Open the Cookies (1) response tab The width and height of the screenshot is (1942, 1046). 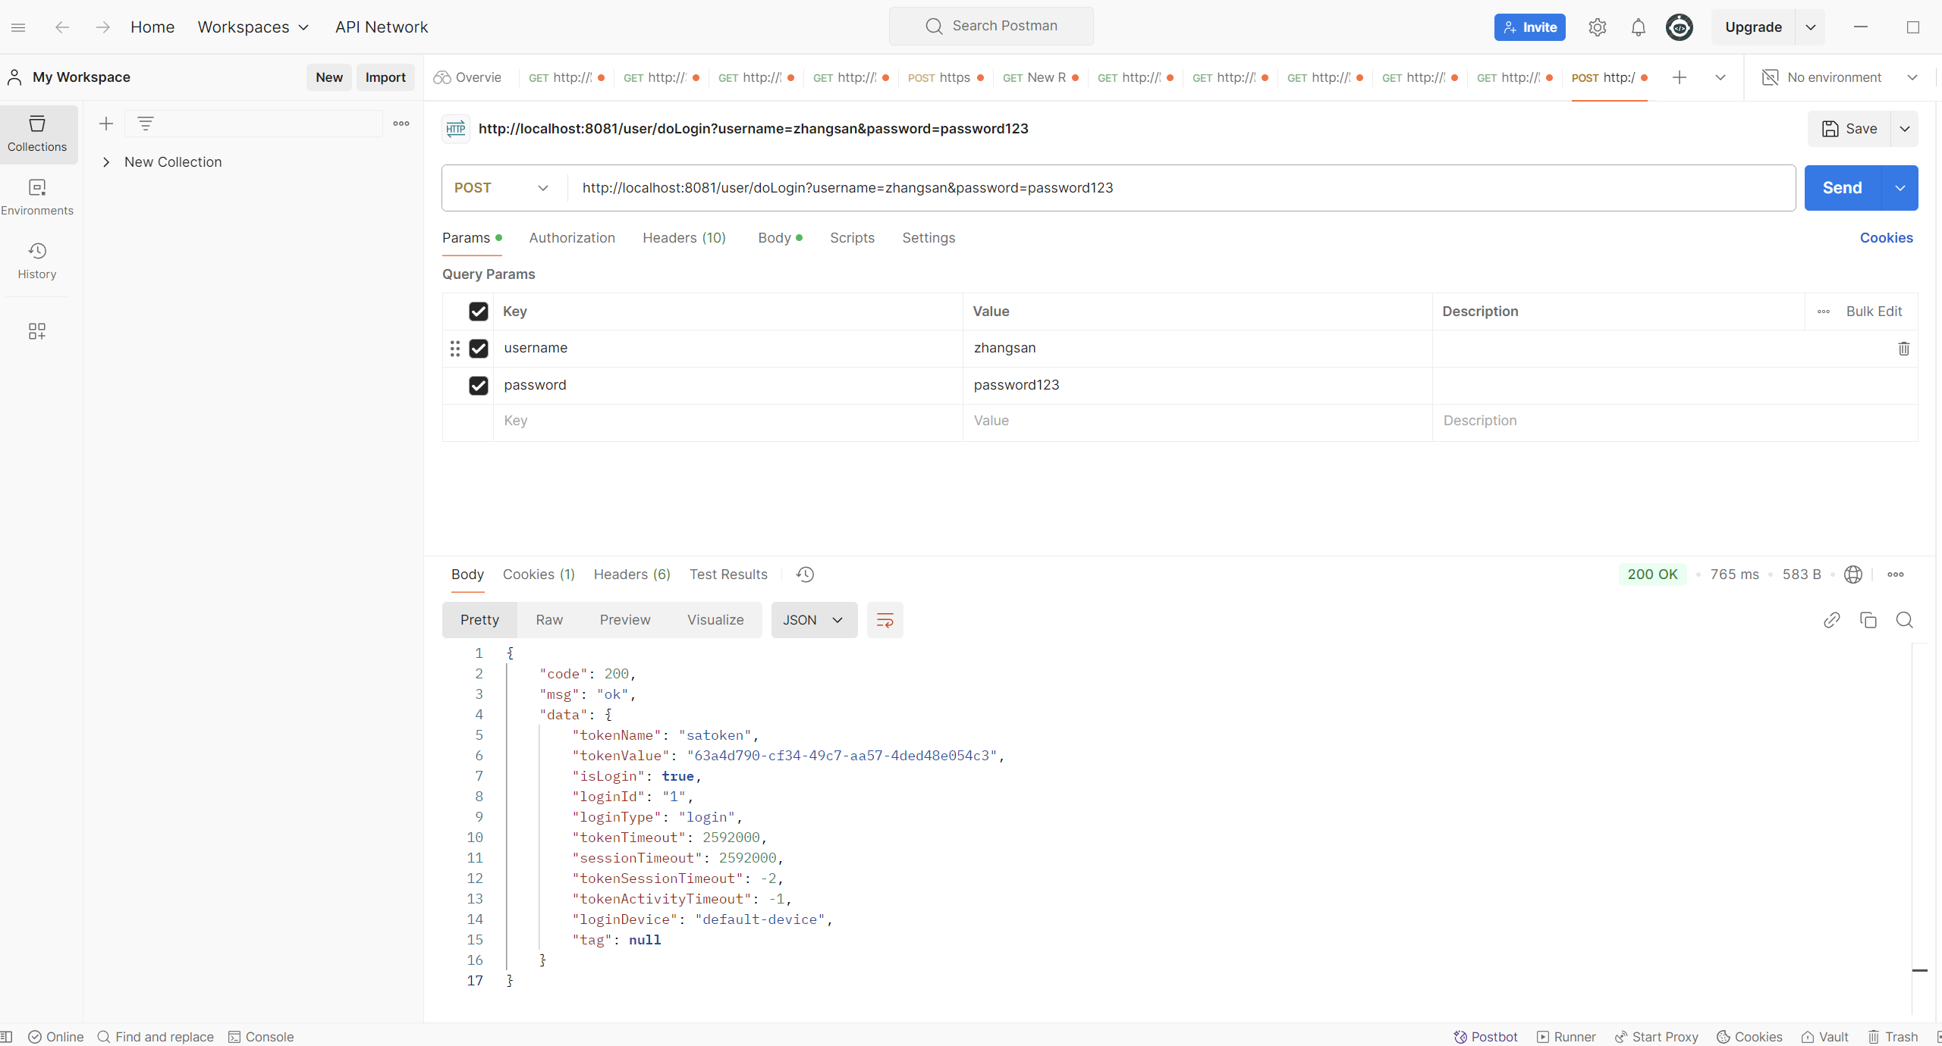[x=538, y=574]
